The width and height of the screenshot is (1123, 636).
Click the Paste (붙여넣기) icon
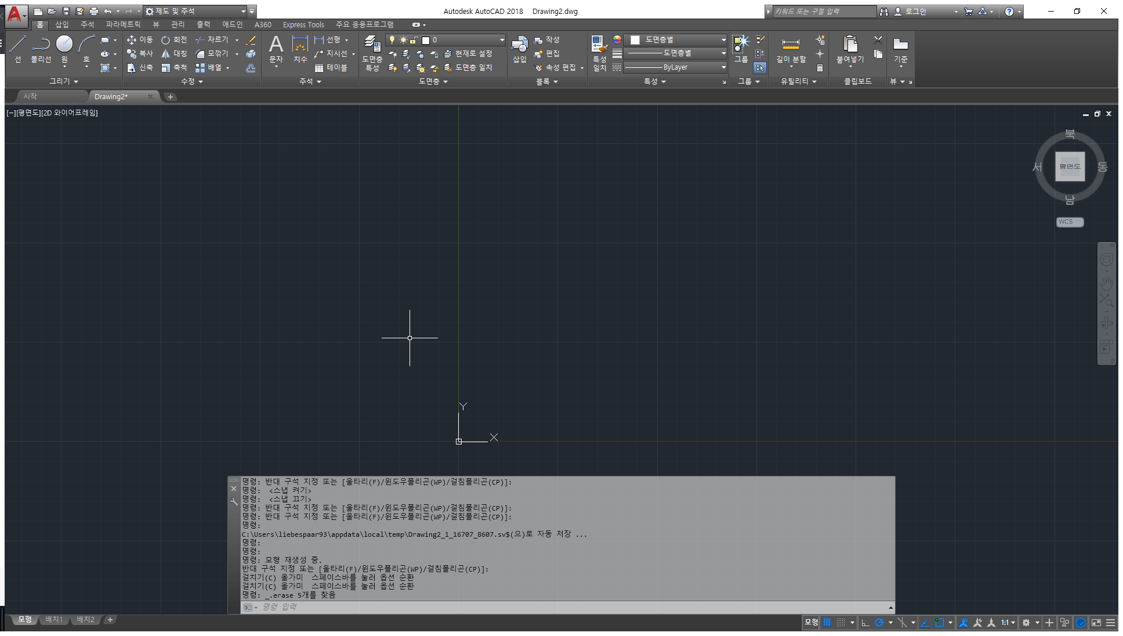(x=850, y=45)
